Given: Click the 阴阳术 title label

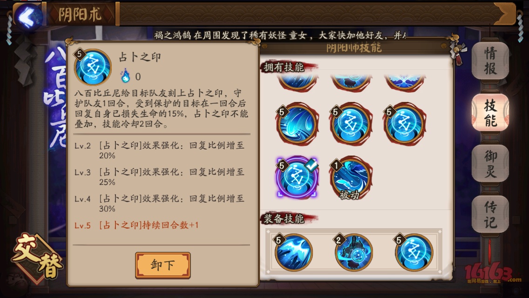Looking at the screenshot, I should click(x=80, y=14).
